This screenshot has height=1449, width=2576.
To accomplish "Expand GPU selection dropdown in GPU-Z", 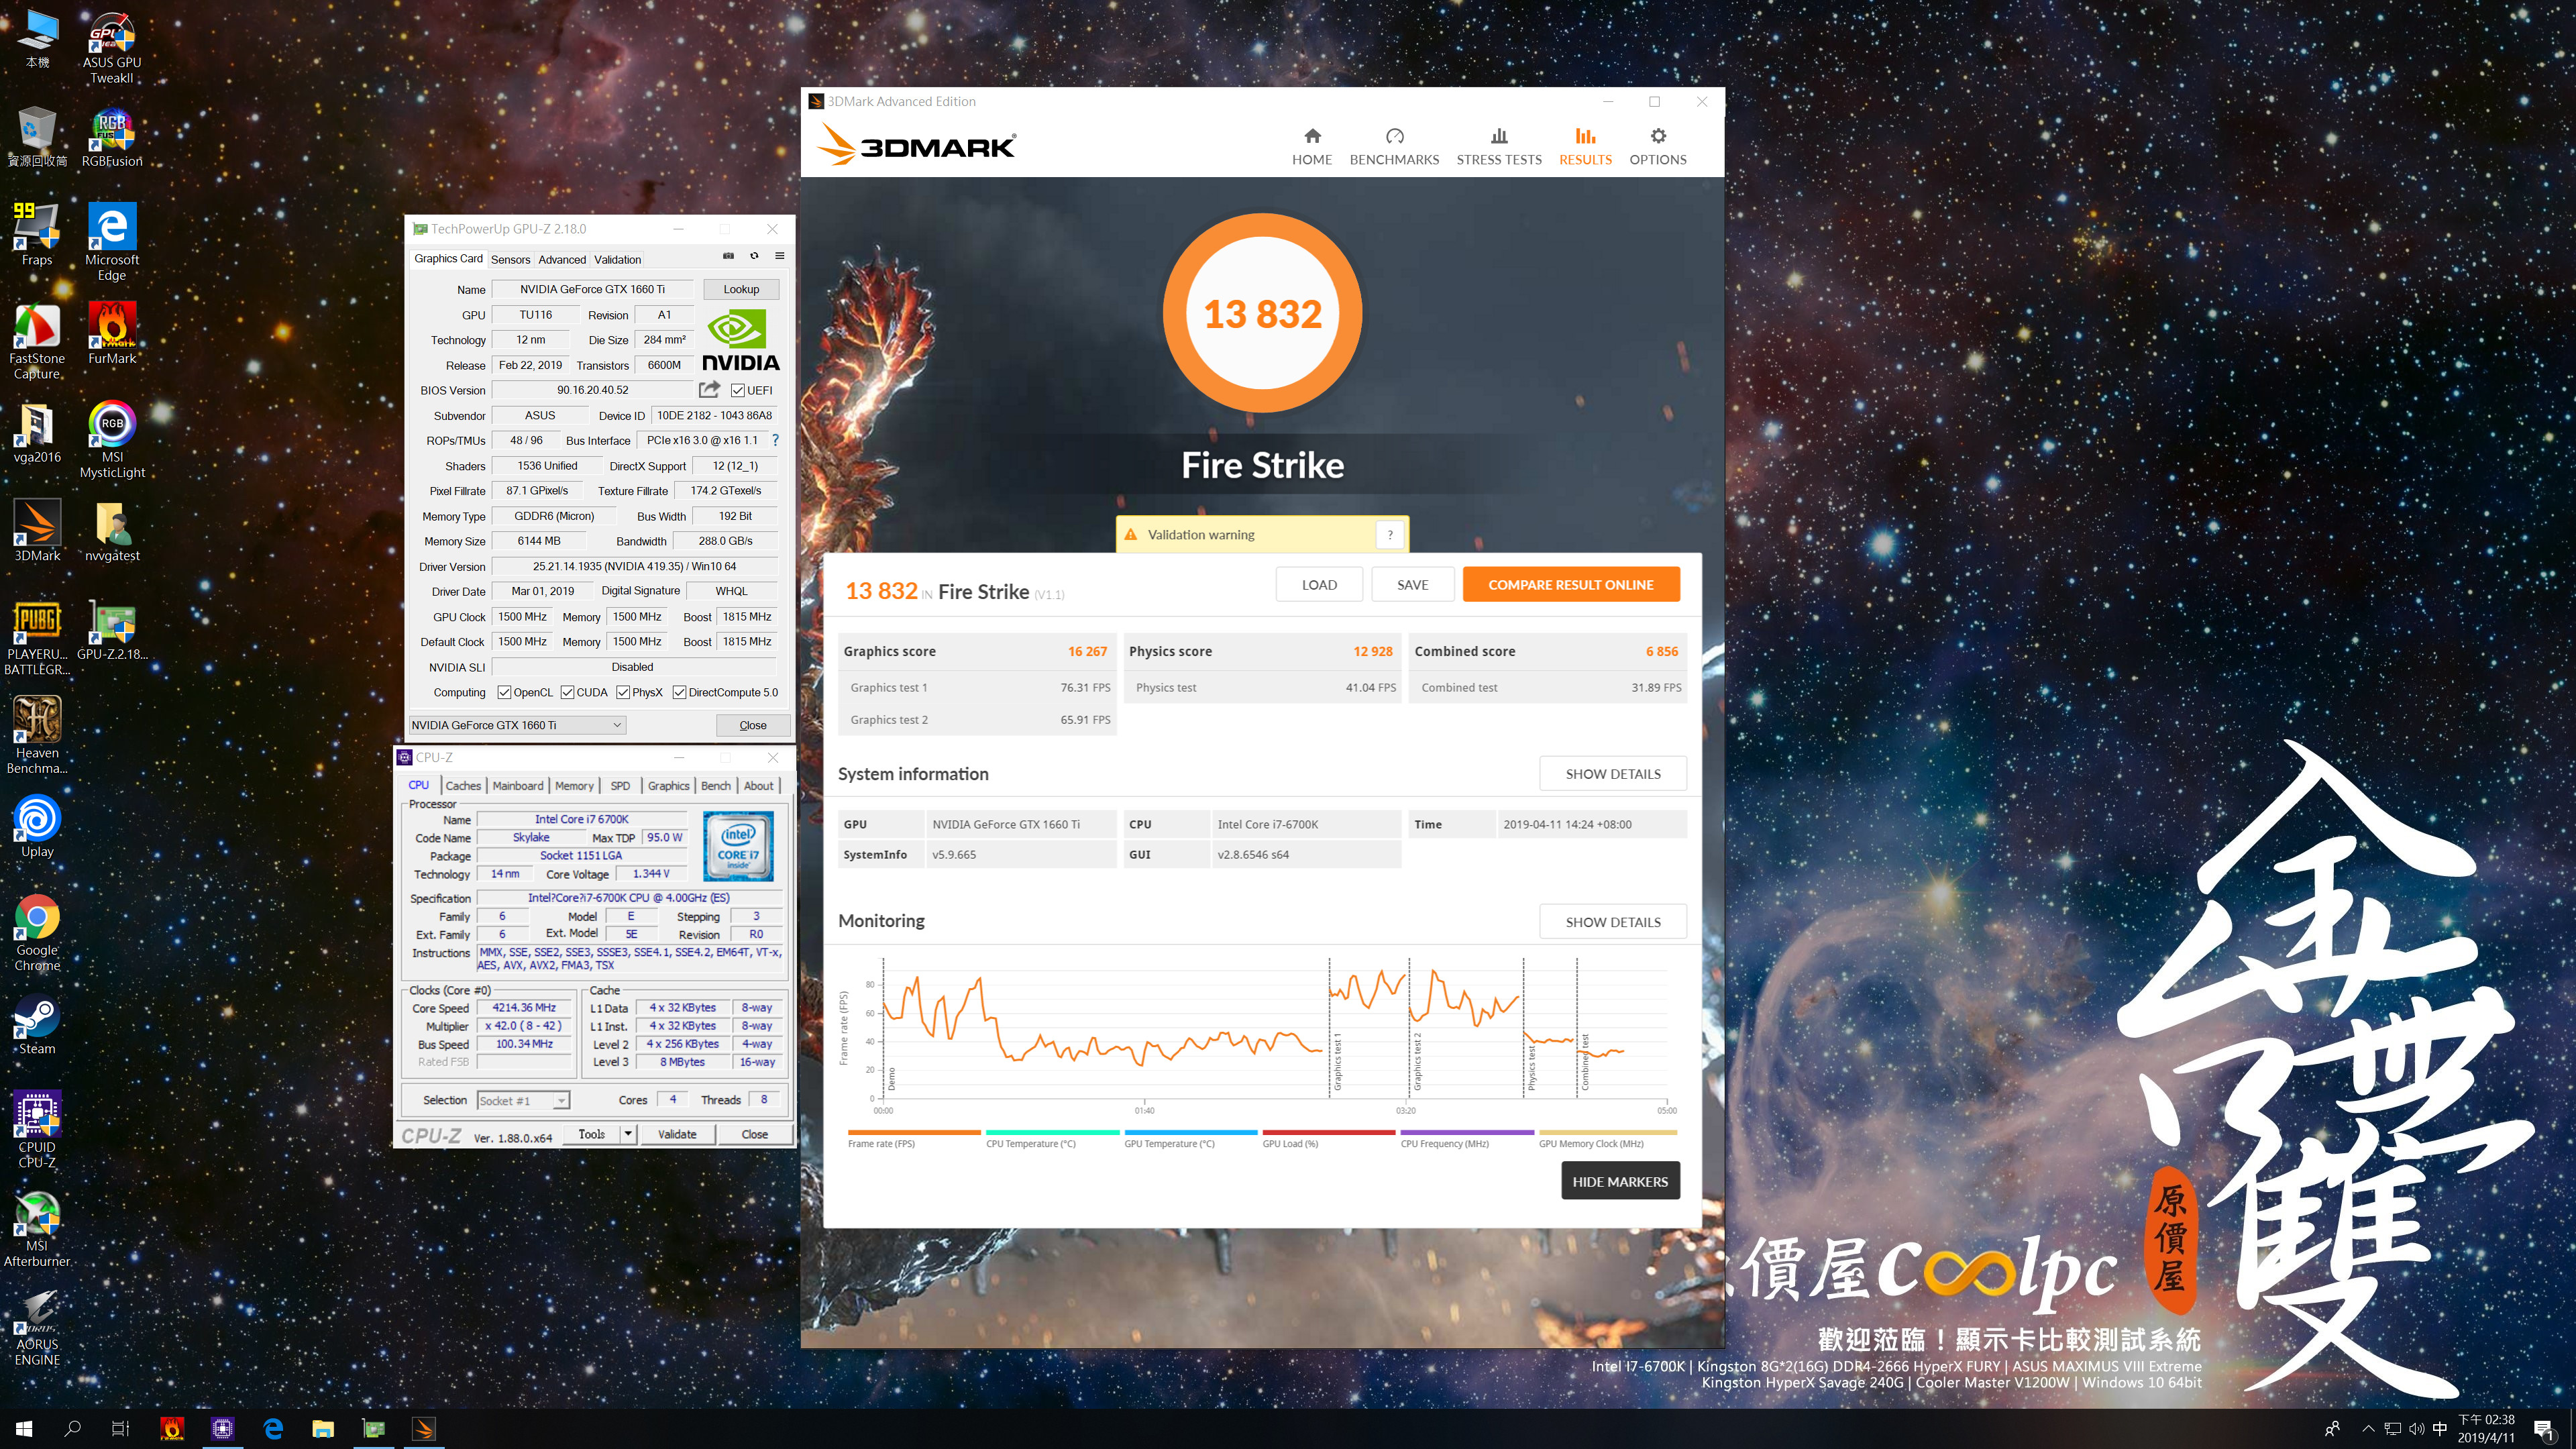I will coord(617,725).
